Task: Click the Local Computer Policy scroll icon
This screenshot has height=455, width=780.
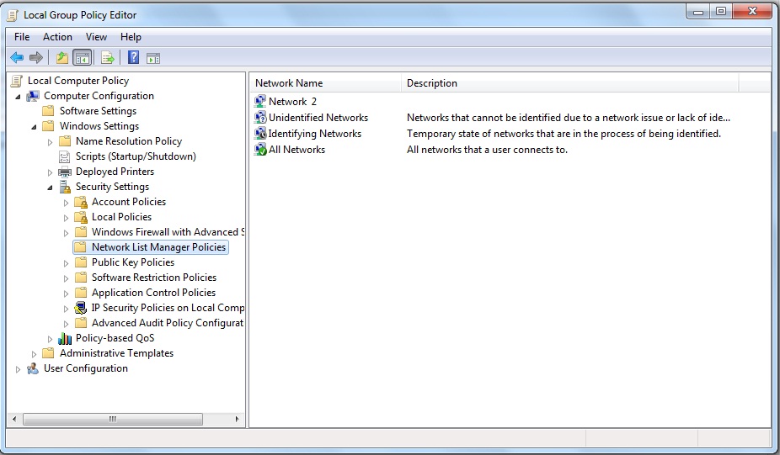Action: pyautogui.click(x=17, y=81)
